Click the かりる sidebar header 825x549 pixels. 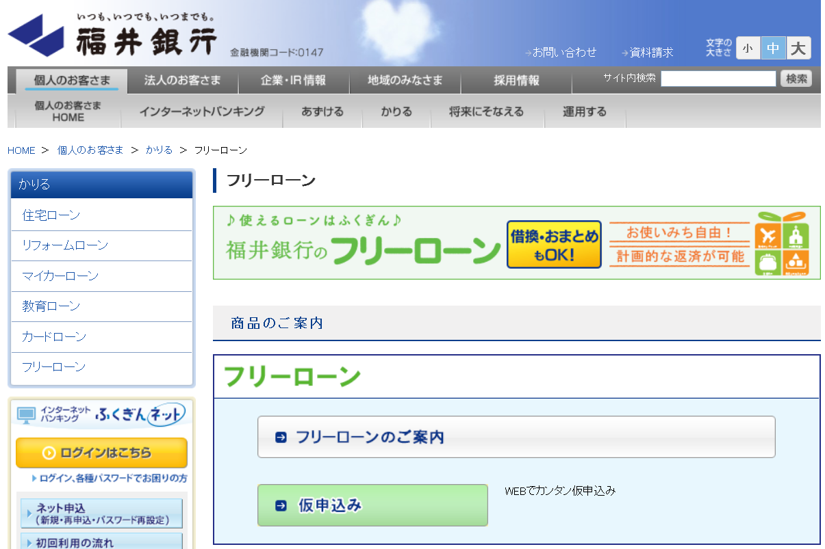101,185
